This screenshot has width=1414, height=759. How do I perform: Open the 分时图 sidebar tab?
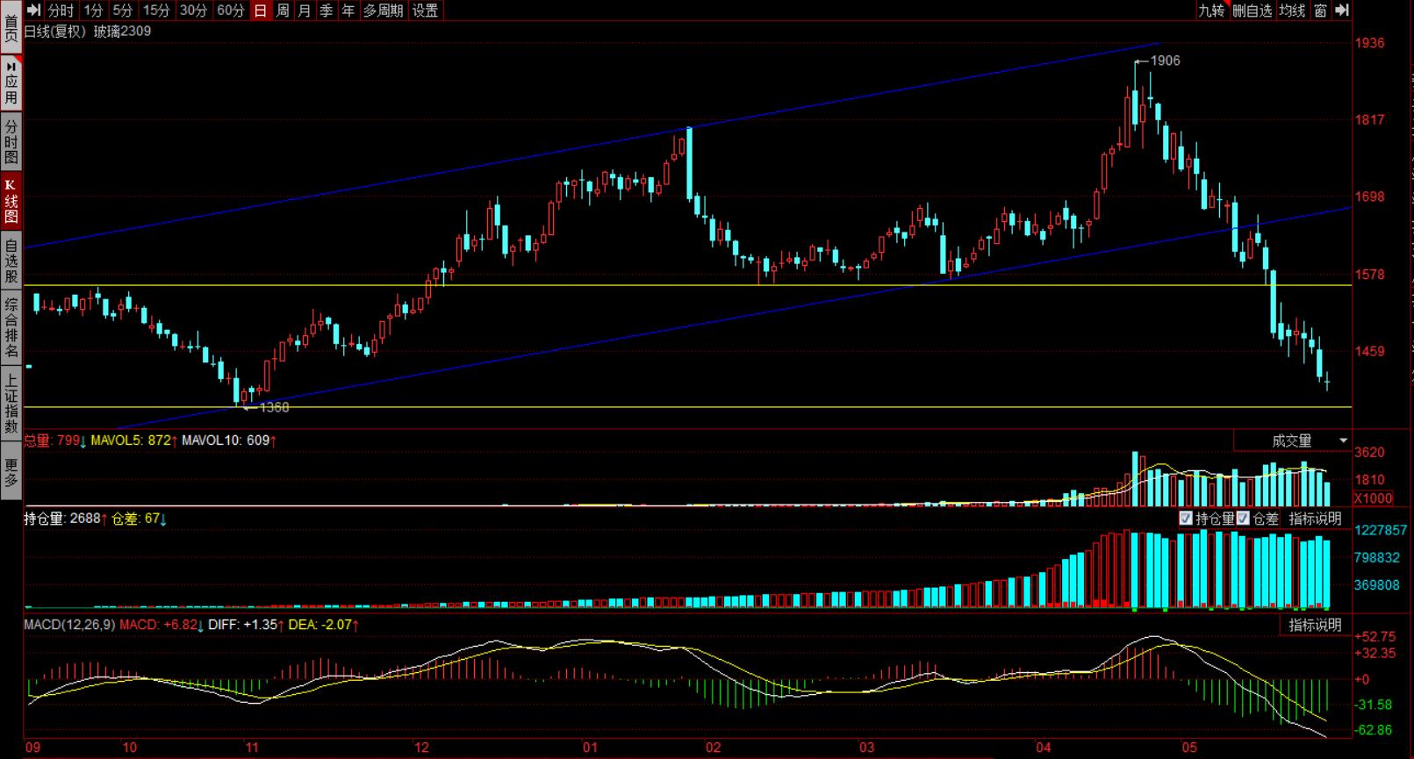click(x=11, y=142)
